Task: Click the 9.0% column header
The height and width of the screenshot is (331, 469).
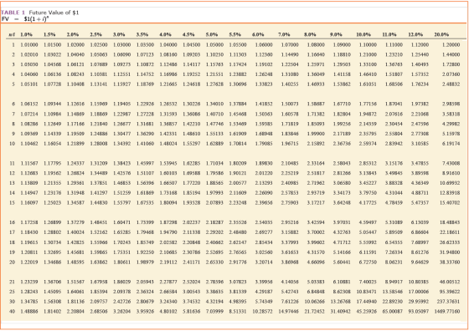Action: (336, 34)
